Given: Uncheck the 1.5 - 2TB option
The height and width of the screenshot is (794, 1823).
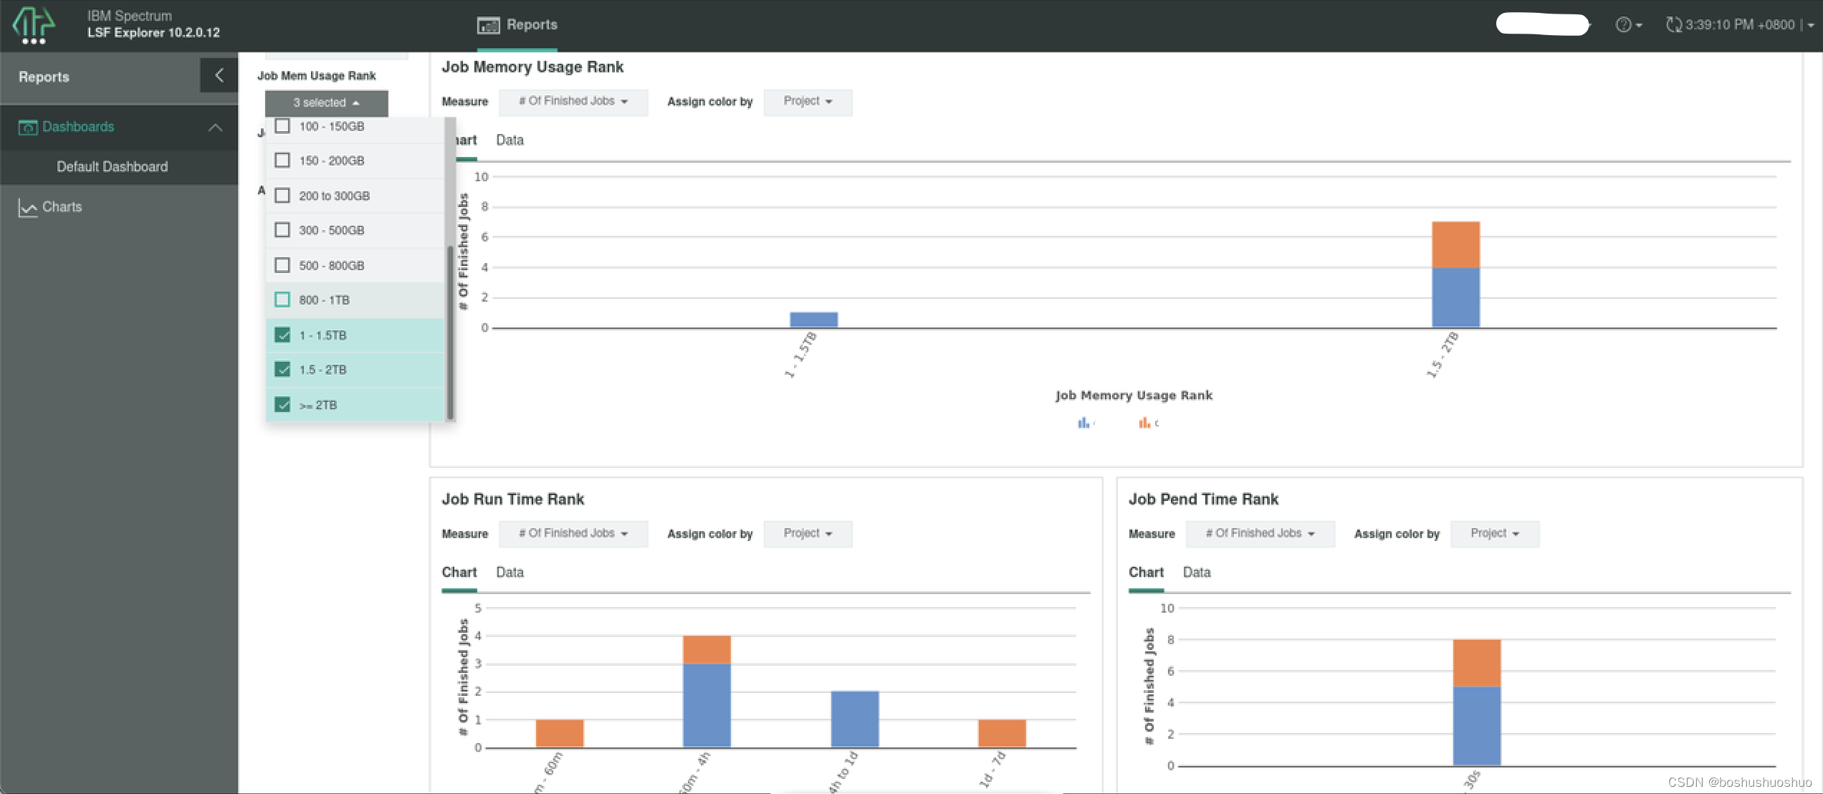Looking at the screenshot, I should pos(282,370).
